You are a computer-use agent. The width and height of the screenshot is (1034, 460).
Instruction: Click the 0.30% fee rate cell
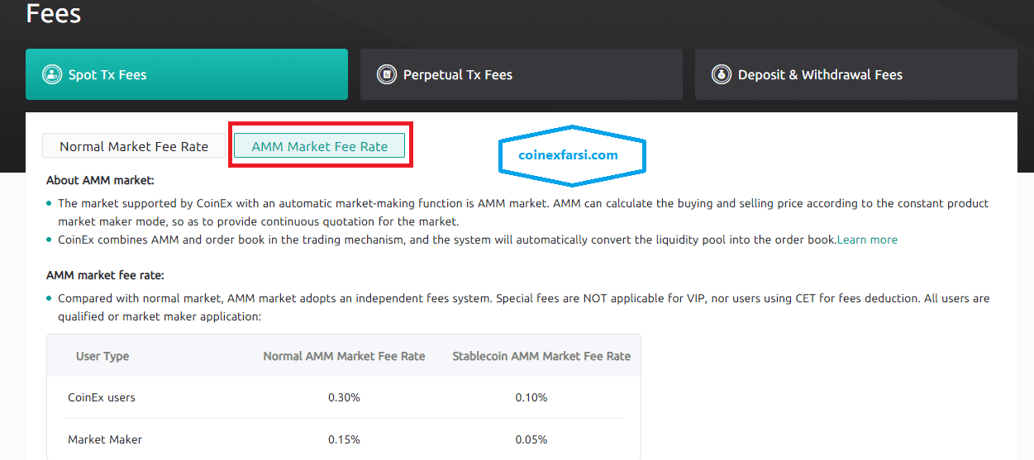pos(344,397)
